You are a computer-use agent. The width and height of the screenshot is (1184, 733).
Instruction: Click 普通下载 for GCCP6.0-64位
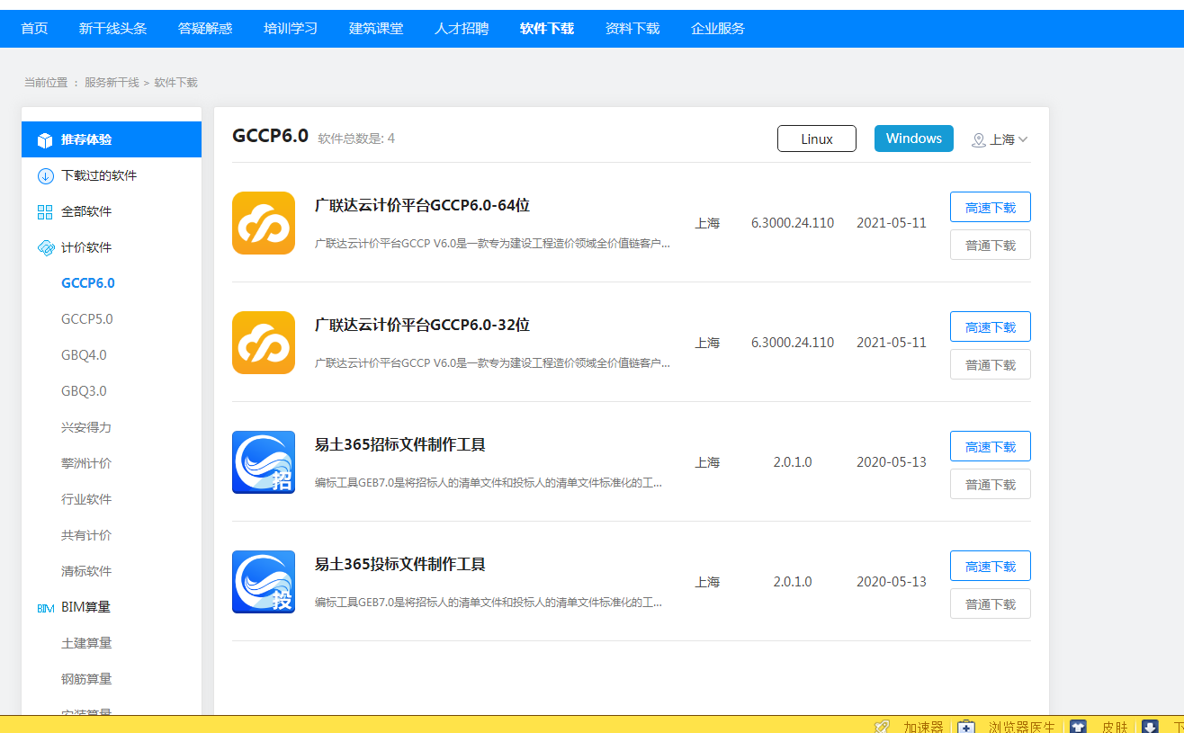click(x=991, y=245)
